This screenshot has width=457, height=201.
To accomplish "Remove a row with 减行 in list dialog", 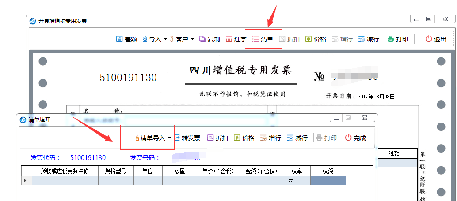I will point(297,138).
